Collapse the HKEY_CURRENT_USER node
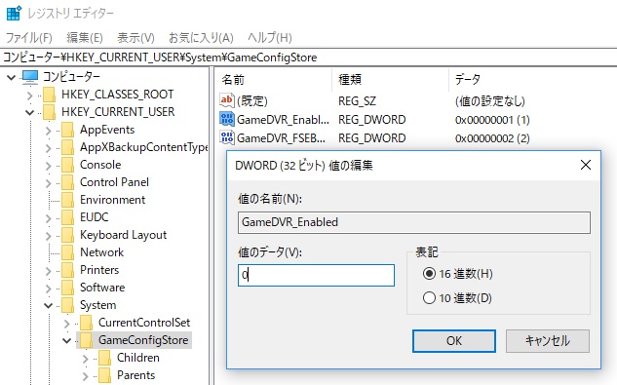Image resolution: width=617 pixels, height=385 pixels. pos(30,113)
